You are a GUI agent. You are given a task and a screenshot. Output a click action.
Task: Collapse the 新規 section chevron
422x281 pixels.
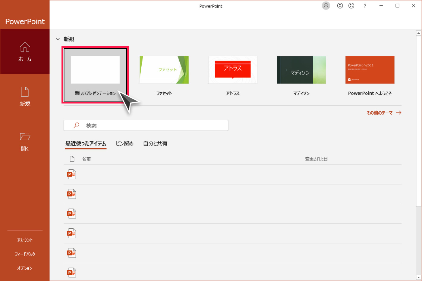point(58,39)
